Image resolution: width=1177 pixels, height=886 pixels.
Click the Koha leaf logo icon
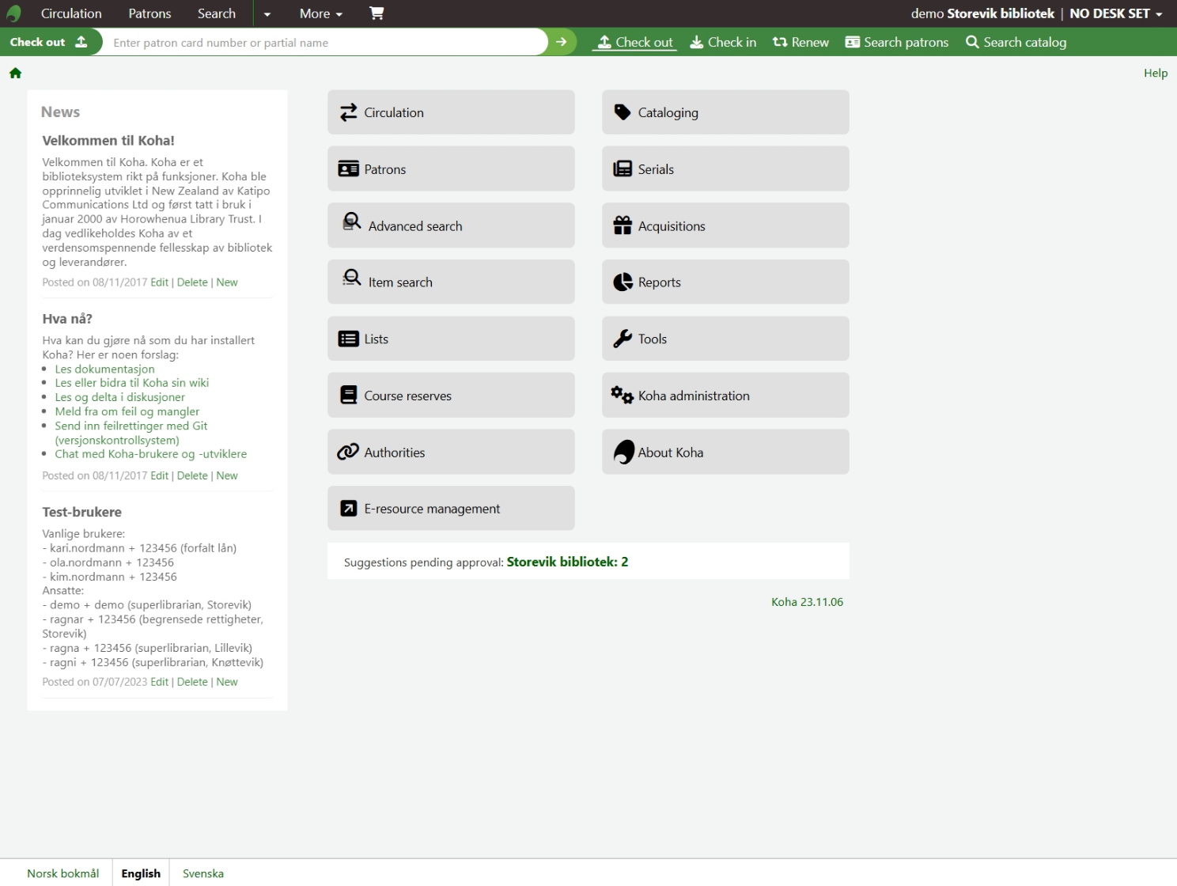(x=13, y=13)
